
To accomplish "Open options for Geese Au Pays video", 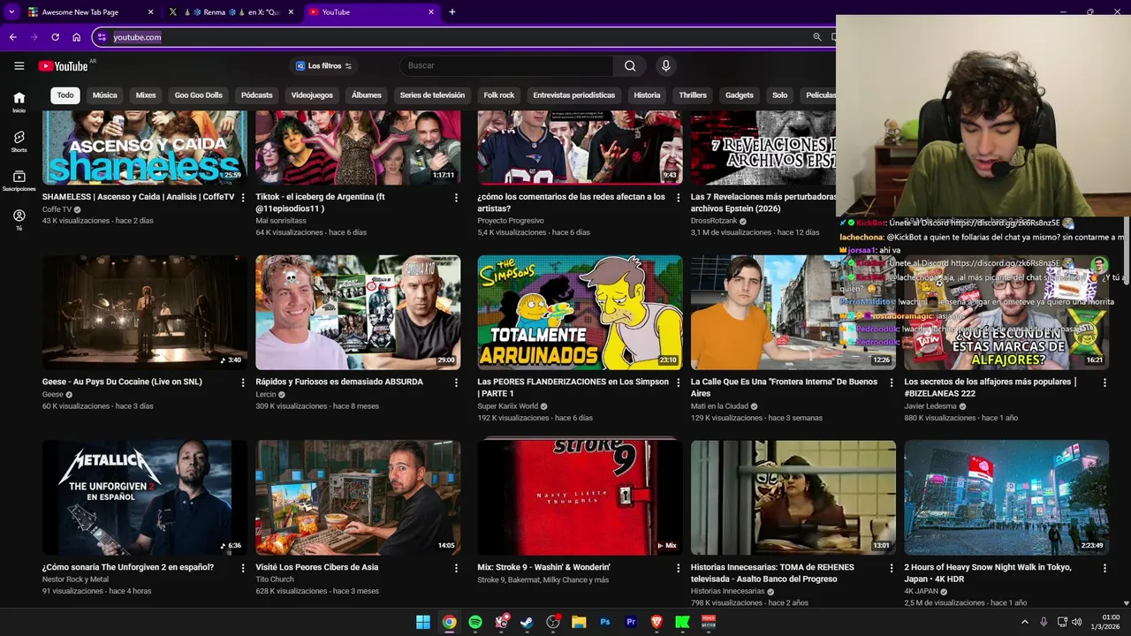I will [x=243, y=382].
